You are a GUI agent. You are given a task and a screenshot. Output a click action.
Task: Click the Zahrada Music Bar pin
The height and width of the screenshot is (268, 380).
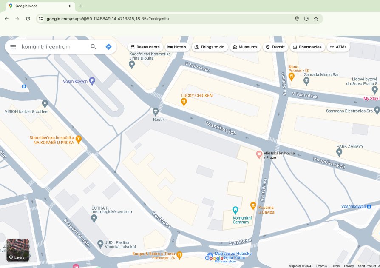click(306, 81)
